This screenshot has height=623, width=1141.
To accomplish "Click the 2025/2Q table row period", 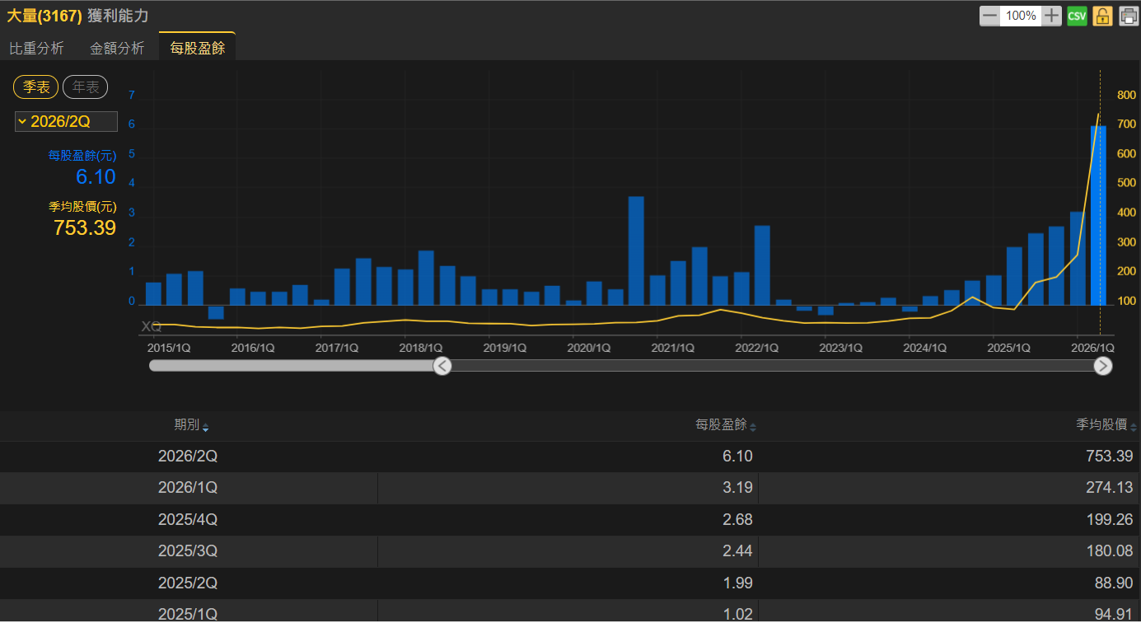I will tap(188, 583).
